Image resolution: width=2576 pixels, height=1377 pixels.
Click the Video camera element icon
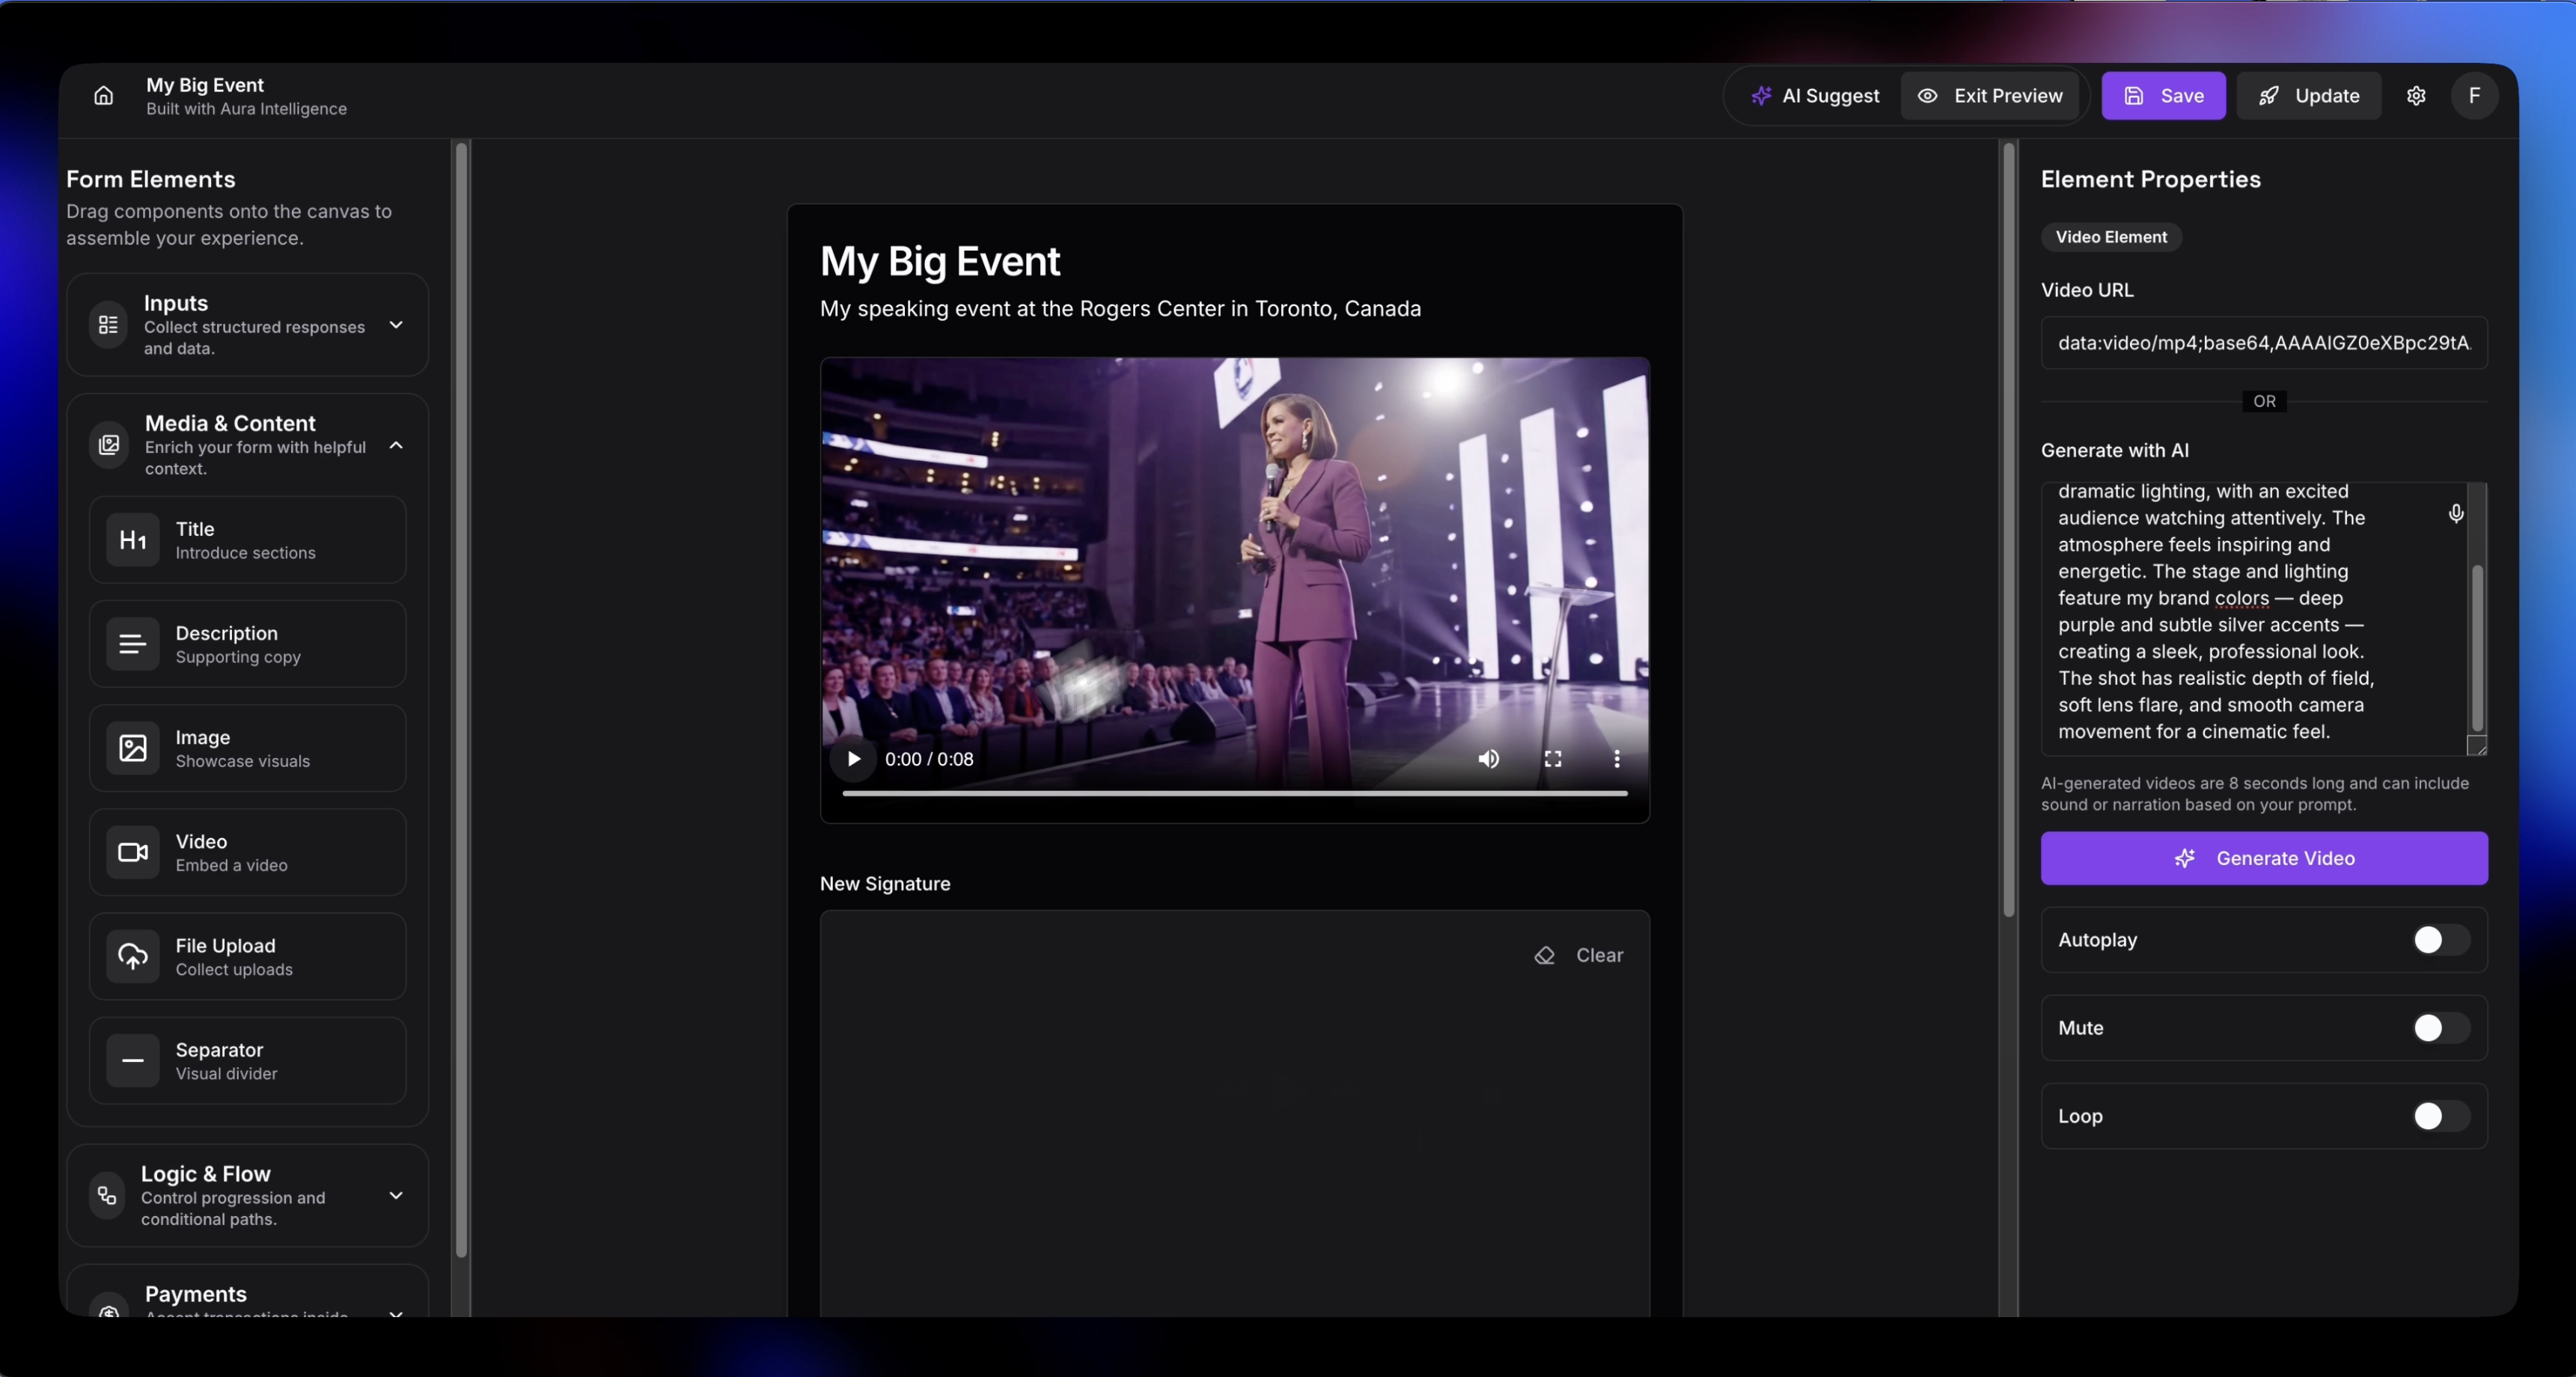(x=133, y=852)
